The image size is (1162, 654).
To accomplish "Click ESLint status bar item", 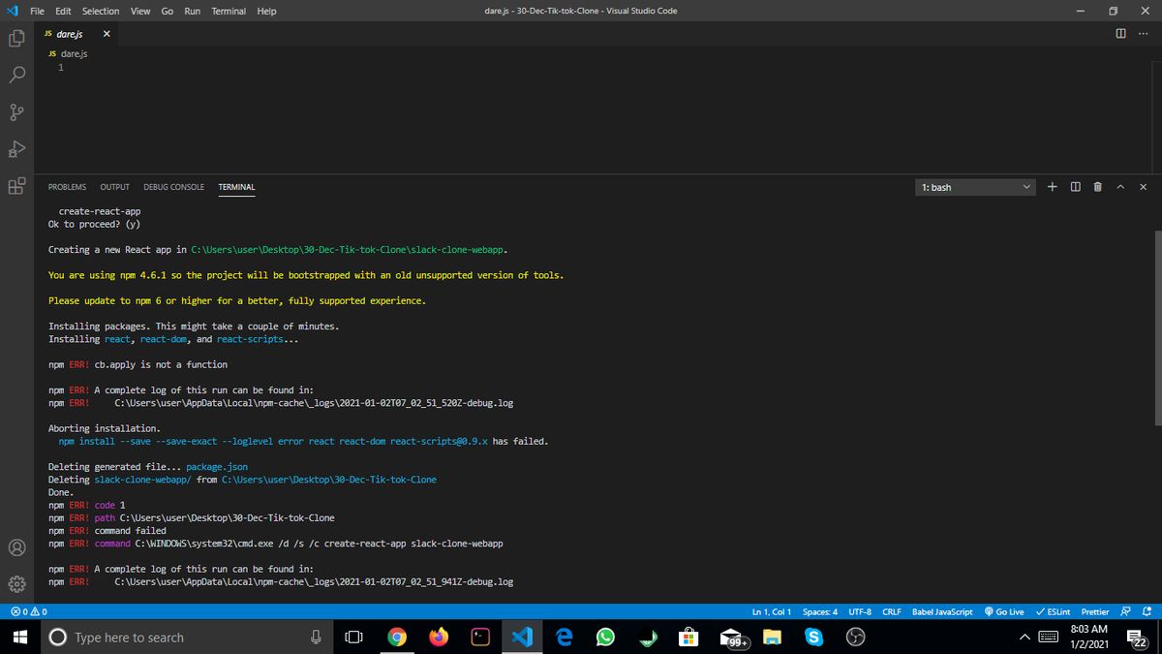I will pos(1053,611).
